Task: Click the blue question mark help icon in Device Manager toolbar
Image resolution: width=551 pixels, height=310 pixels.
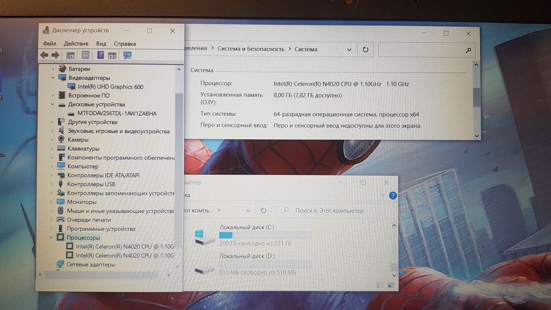Action: click(101, 55)
